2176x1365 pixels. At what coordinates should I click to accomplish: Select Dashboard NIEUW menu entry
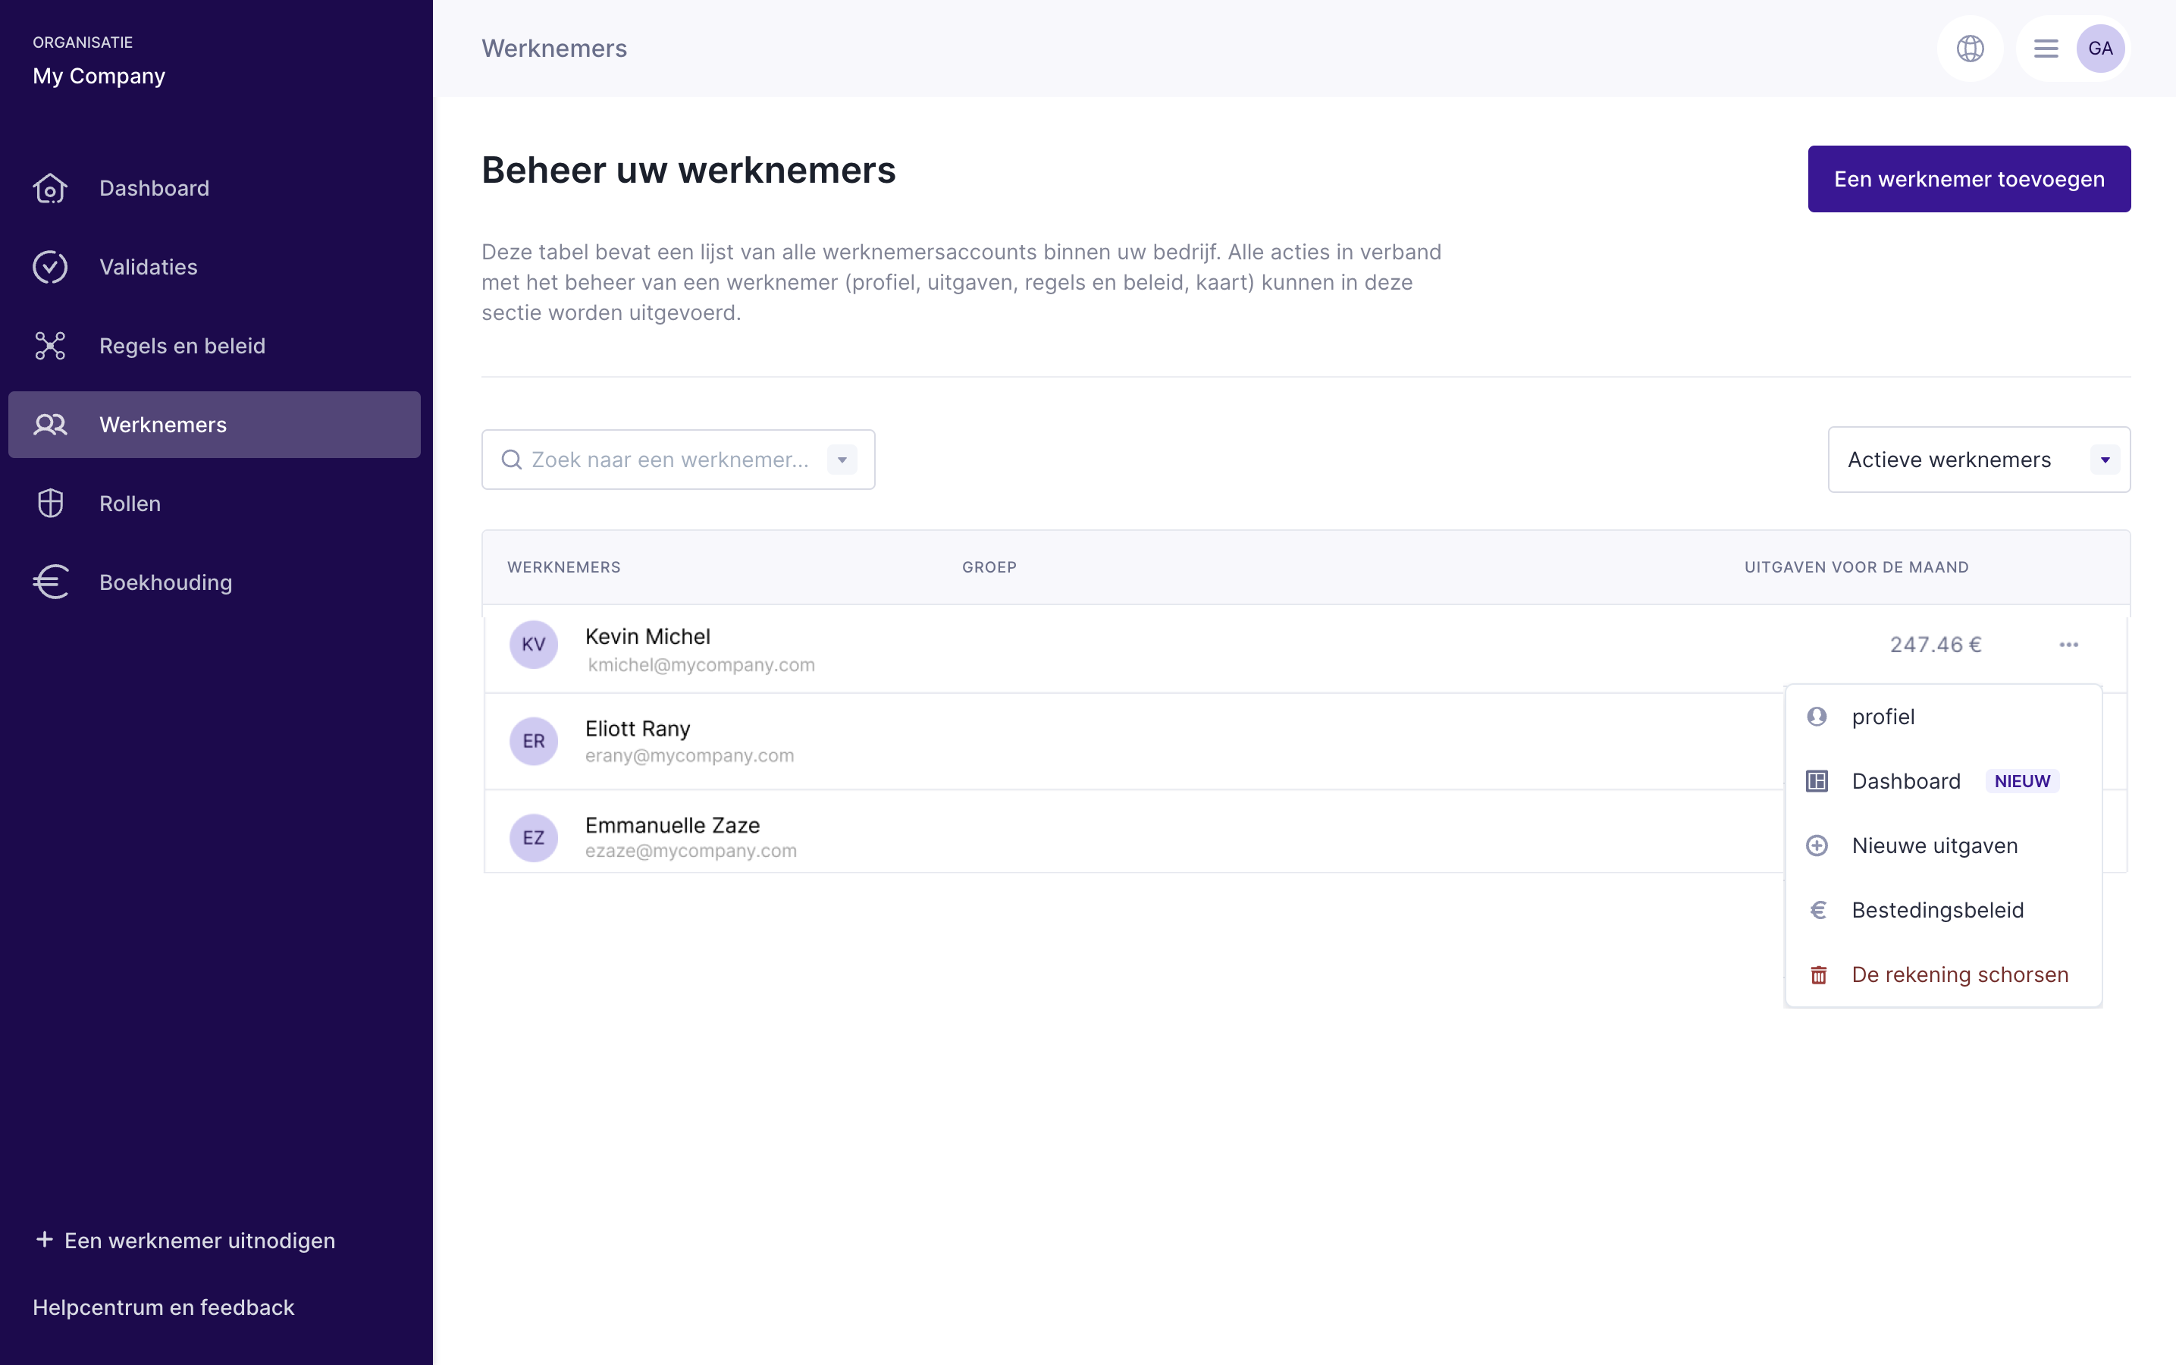tap(1906, 781)
